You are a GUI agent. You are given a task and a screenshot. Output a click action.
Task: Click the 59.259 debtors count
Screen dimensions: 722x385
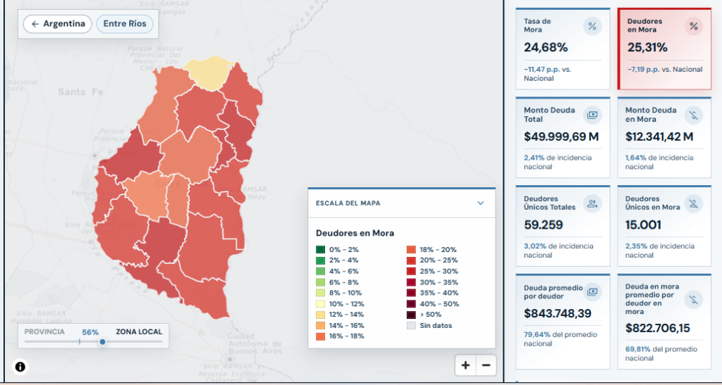[544, 225]
